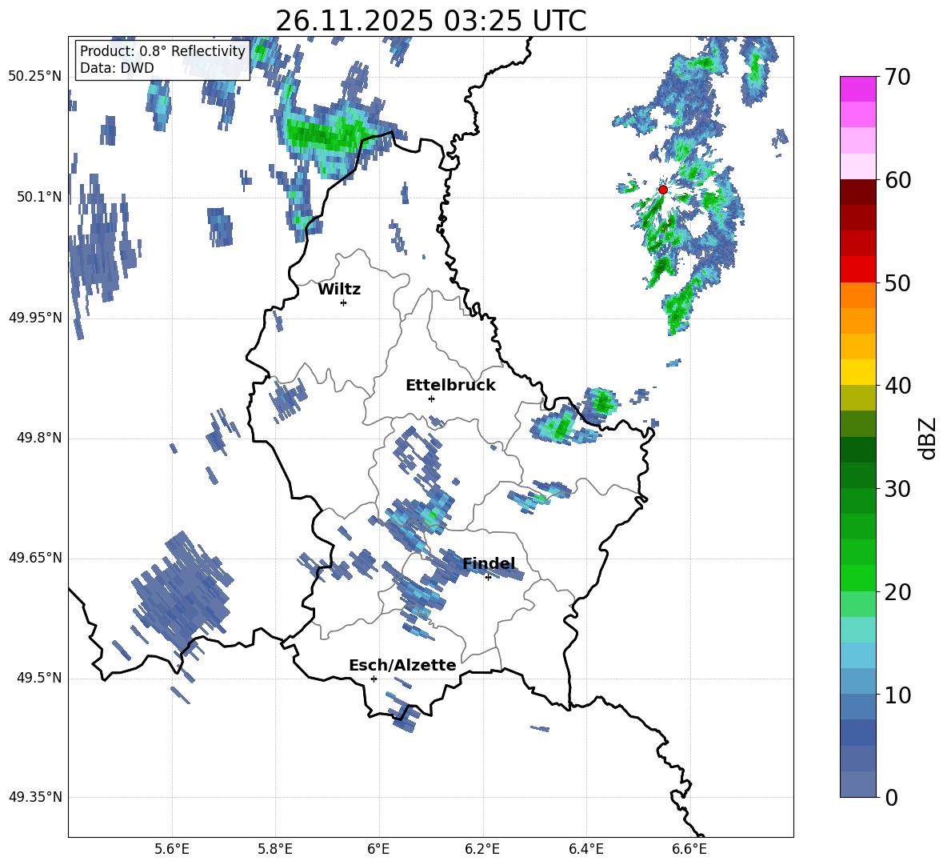Viewport: 947px width, 865px height.
Task: Click the Esch/Alzette cross marker
Action: tap(374, 679)
